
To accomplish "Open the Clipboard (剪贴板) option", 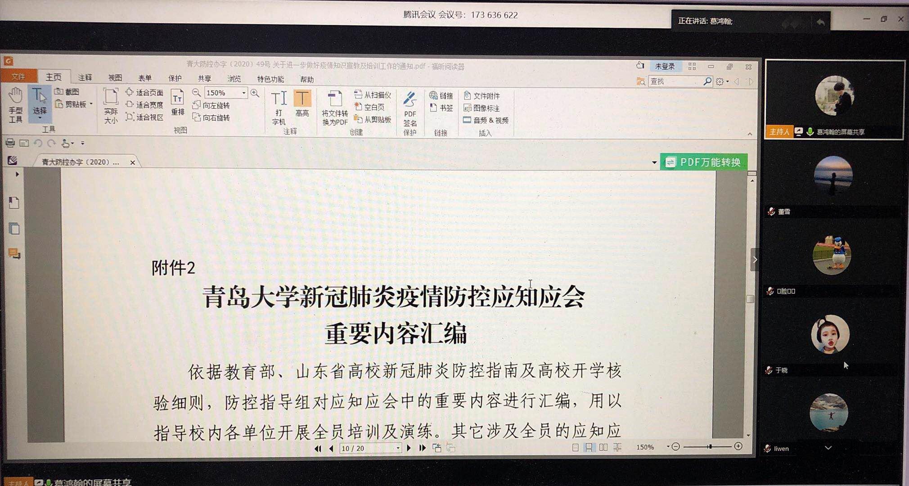I will click(x=74, y=104).
